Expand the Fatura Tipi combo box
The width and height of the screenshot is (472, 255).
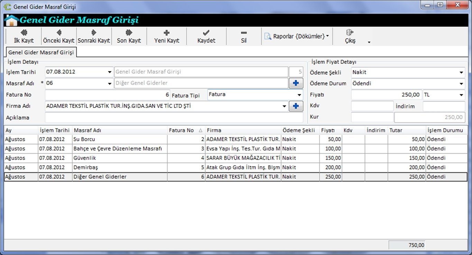[299, 95]
